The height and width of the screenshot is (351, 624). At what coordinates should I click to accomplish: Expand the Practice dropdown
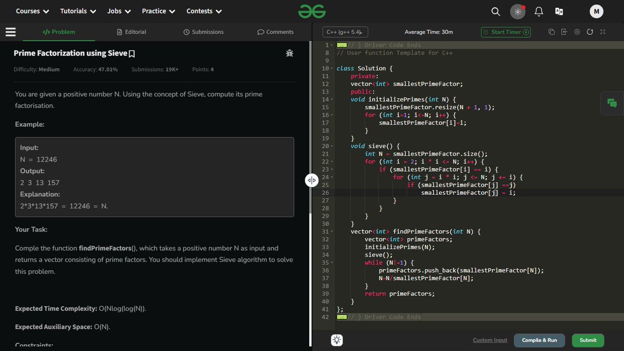(x=159, y=11)
